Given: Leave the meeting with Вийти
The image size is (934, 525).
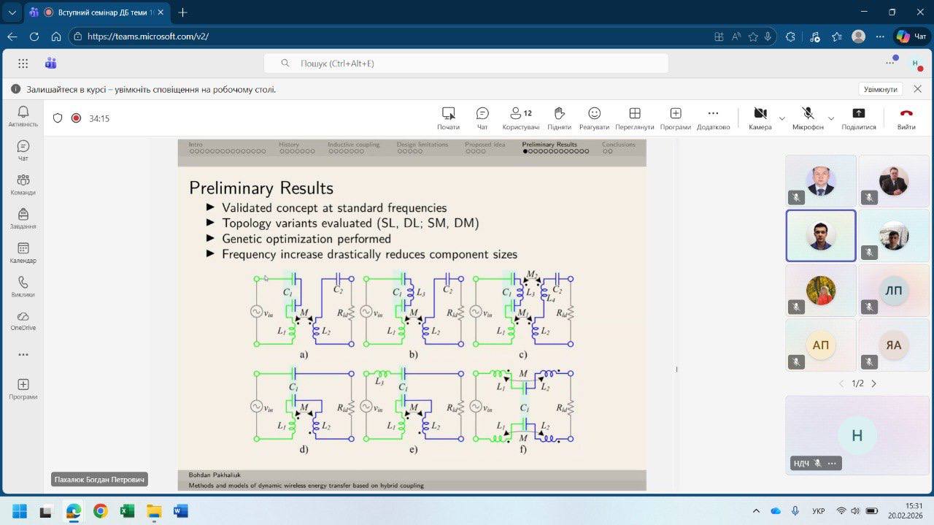Looking at the screenshot, I should pos(906,118).
